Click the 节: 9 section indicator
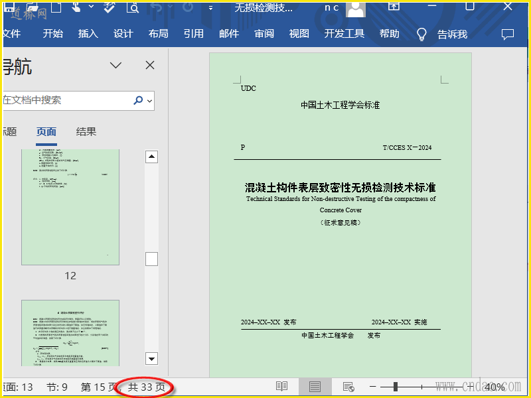This screenshot has width=531, height=398. click(x=57, y=387)
